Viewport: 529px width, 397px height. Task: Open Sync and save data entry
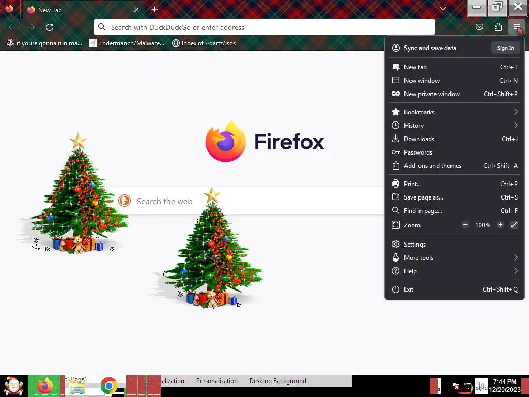click(x=430, y=48)
